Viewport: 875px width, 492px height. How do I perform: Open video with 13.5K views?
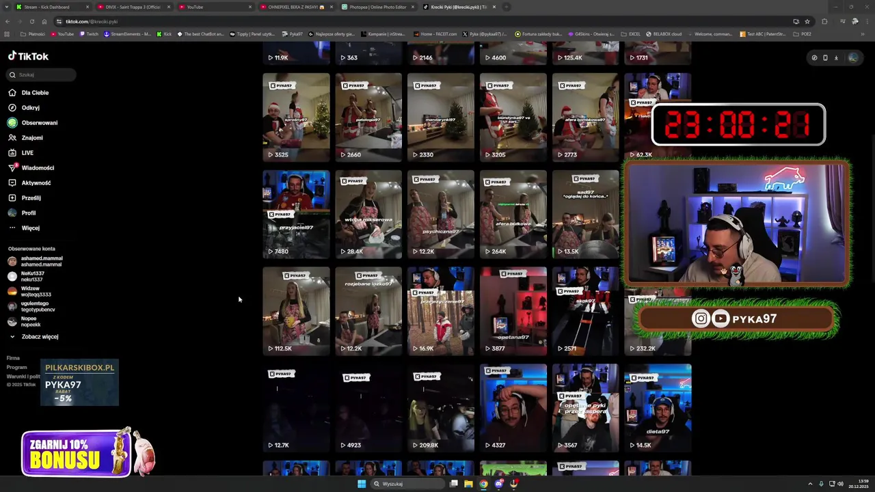coord(586,214)
